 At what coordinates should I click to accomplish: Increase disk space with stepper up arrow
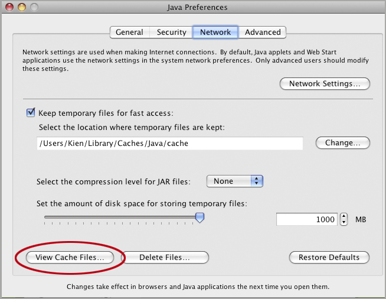pyautogui.click(x=345, y=216)
